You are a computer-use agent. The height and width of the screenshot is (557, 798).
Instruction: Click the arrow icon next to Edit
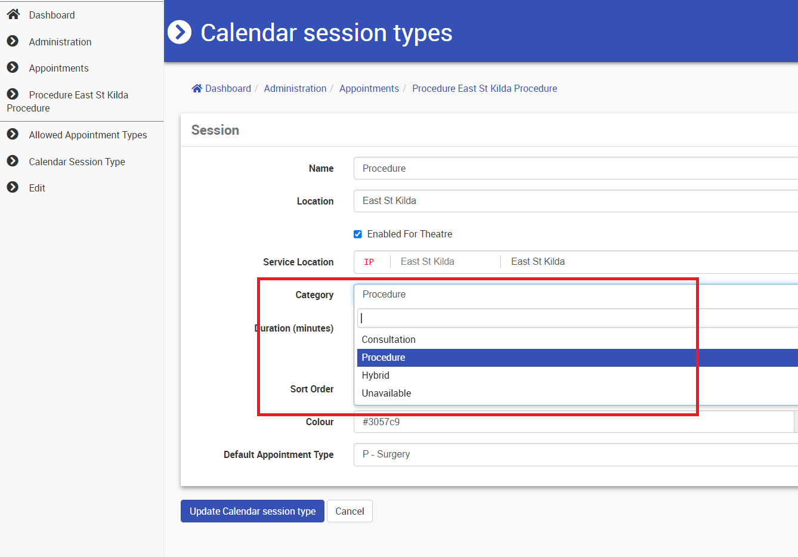tap(13, 187)
